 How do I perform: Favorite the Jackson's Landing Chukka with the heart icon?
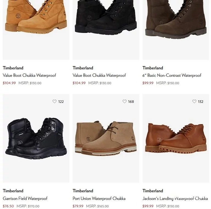coord(194,101)
